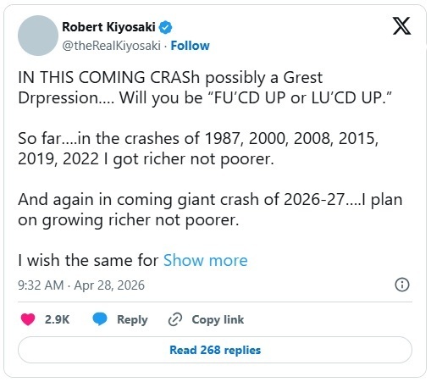Expand the tweet with Show more
The image size is (431, 382).
coord(206,260)
